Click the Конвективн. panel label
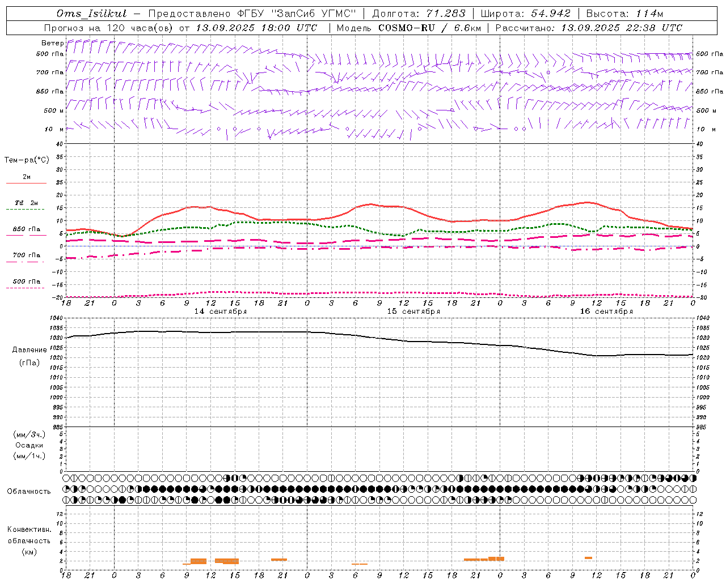The image size is (726, 580). [29, 530]
